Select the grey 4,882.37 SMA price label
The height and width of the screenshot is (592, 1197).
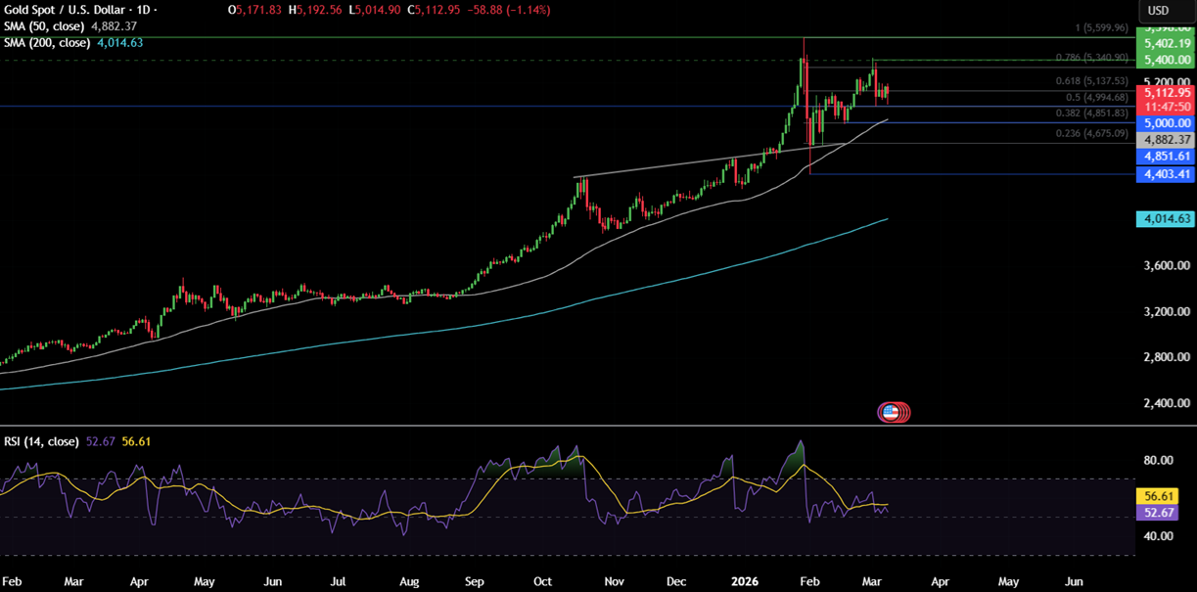[1163, 140]
